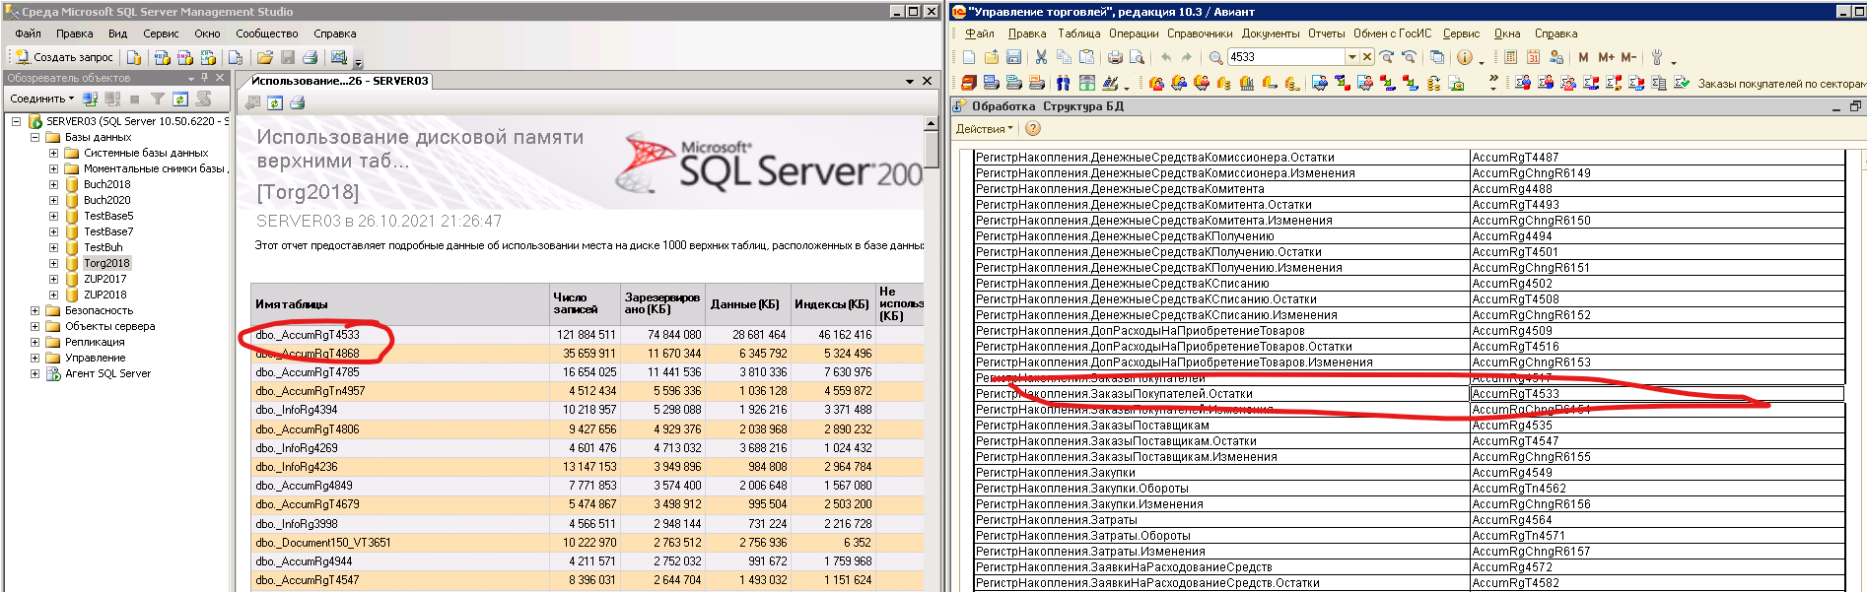The image size is (1867, 592).
Task: Print the disk usage report via its printer icon
Action: click(x=297, y=102)
